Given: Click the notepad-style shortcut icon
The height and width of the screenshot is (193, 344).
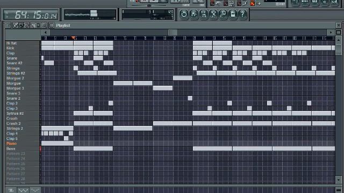Looking at the screenshot, I should click(233, 14).
